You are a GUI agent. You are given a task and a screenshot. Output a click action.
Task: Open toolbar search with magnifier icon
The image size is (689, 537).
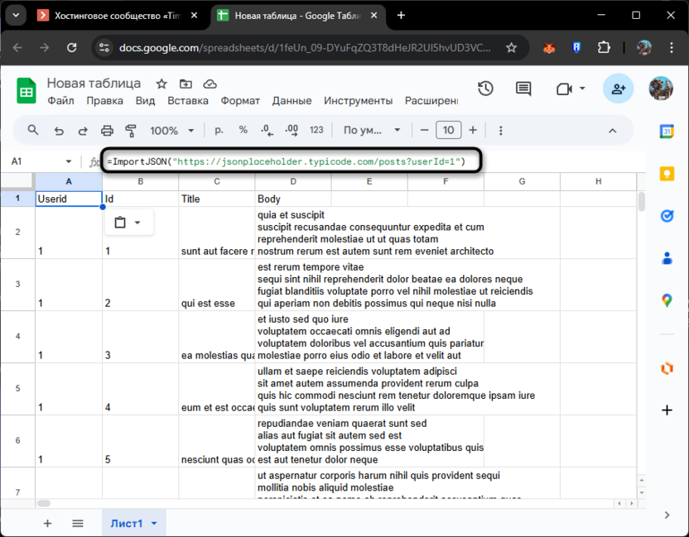(x=34, y=130)
